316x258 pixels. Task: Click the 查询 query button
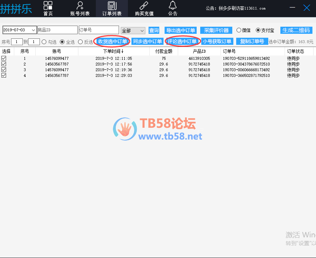click(154, 30)
